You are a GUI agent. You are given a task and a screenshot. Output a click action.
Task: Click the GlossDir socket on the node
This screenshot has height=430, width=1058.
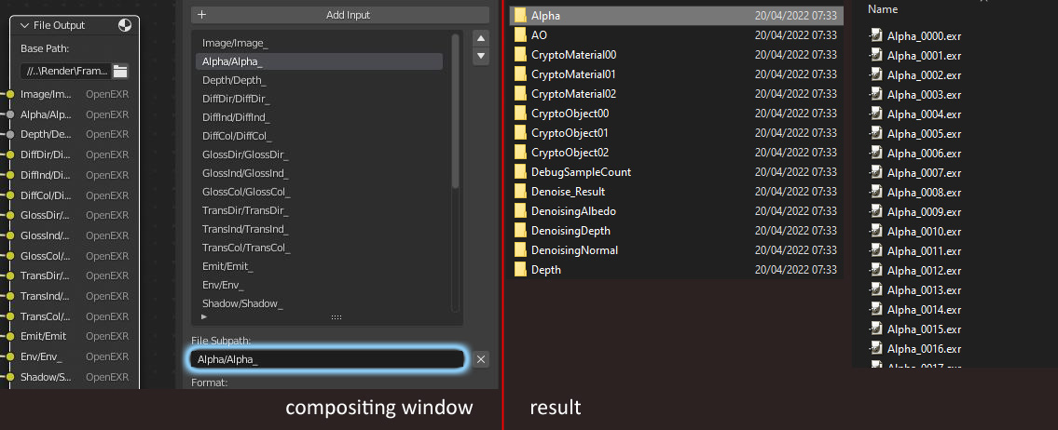point(10,215)
